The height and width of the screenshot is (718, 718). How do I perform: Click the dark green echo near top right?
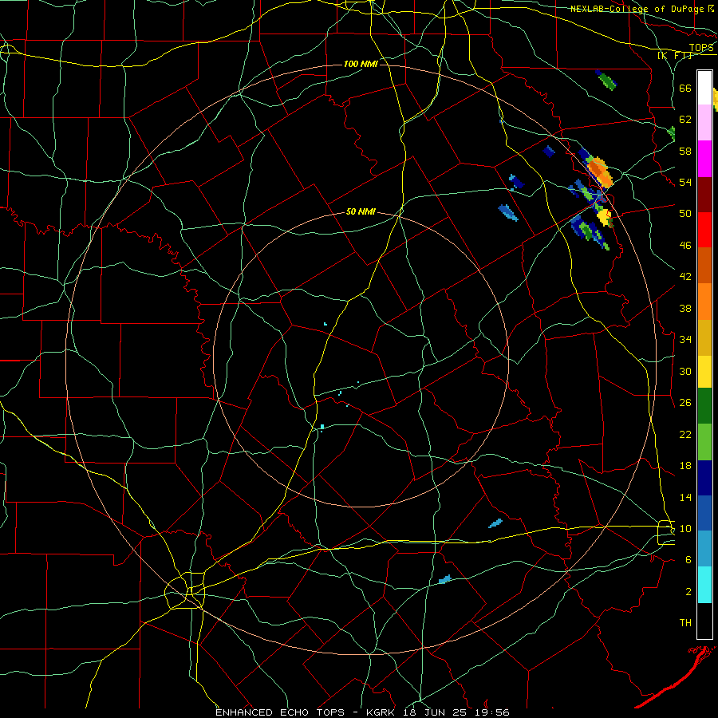point(607,81)
